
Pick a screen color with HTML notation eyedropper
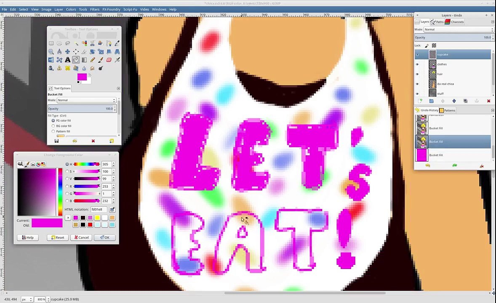pyautogui.click(x=112, y=210)
